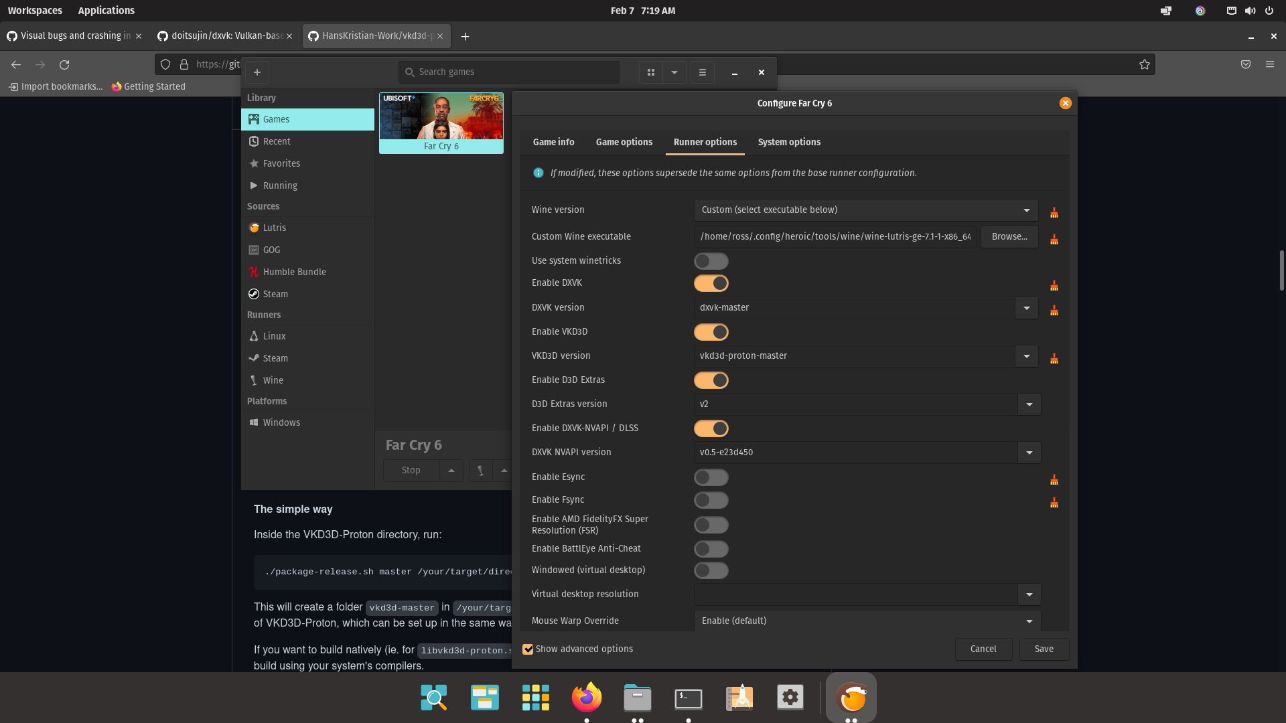This screenshot has width=1286, height=723.
Task: Reload the Firefox page
Action: (64, 65)
